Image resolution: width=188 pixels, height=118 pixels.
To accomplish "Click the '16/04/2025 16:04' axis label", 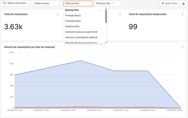I will click(174, 110).
